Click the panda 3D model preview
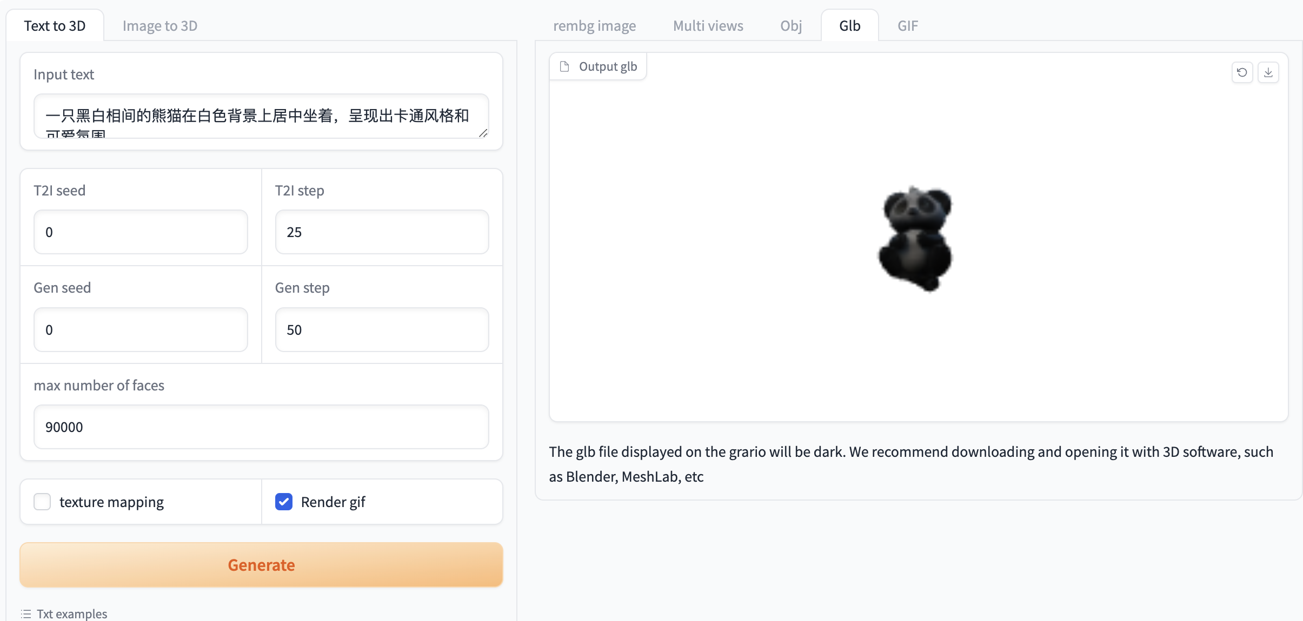The height and width of the screenshot is (621, 1303). [915, 239]
